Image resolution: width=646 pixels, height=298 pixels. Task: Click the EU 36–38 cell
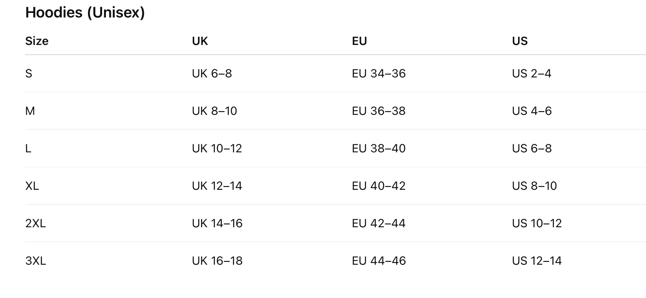pos(378,111)
